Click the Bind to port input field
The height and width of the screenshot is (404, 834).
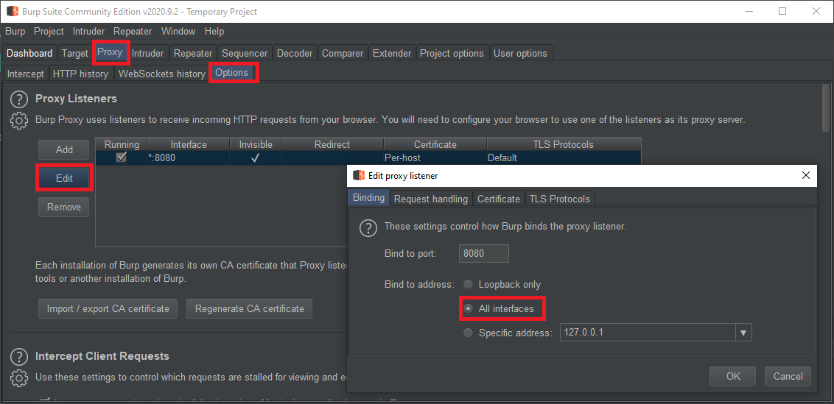tap(483, 254)
